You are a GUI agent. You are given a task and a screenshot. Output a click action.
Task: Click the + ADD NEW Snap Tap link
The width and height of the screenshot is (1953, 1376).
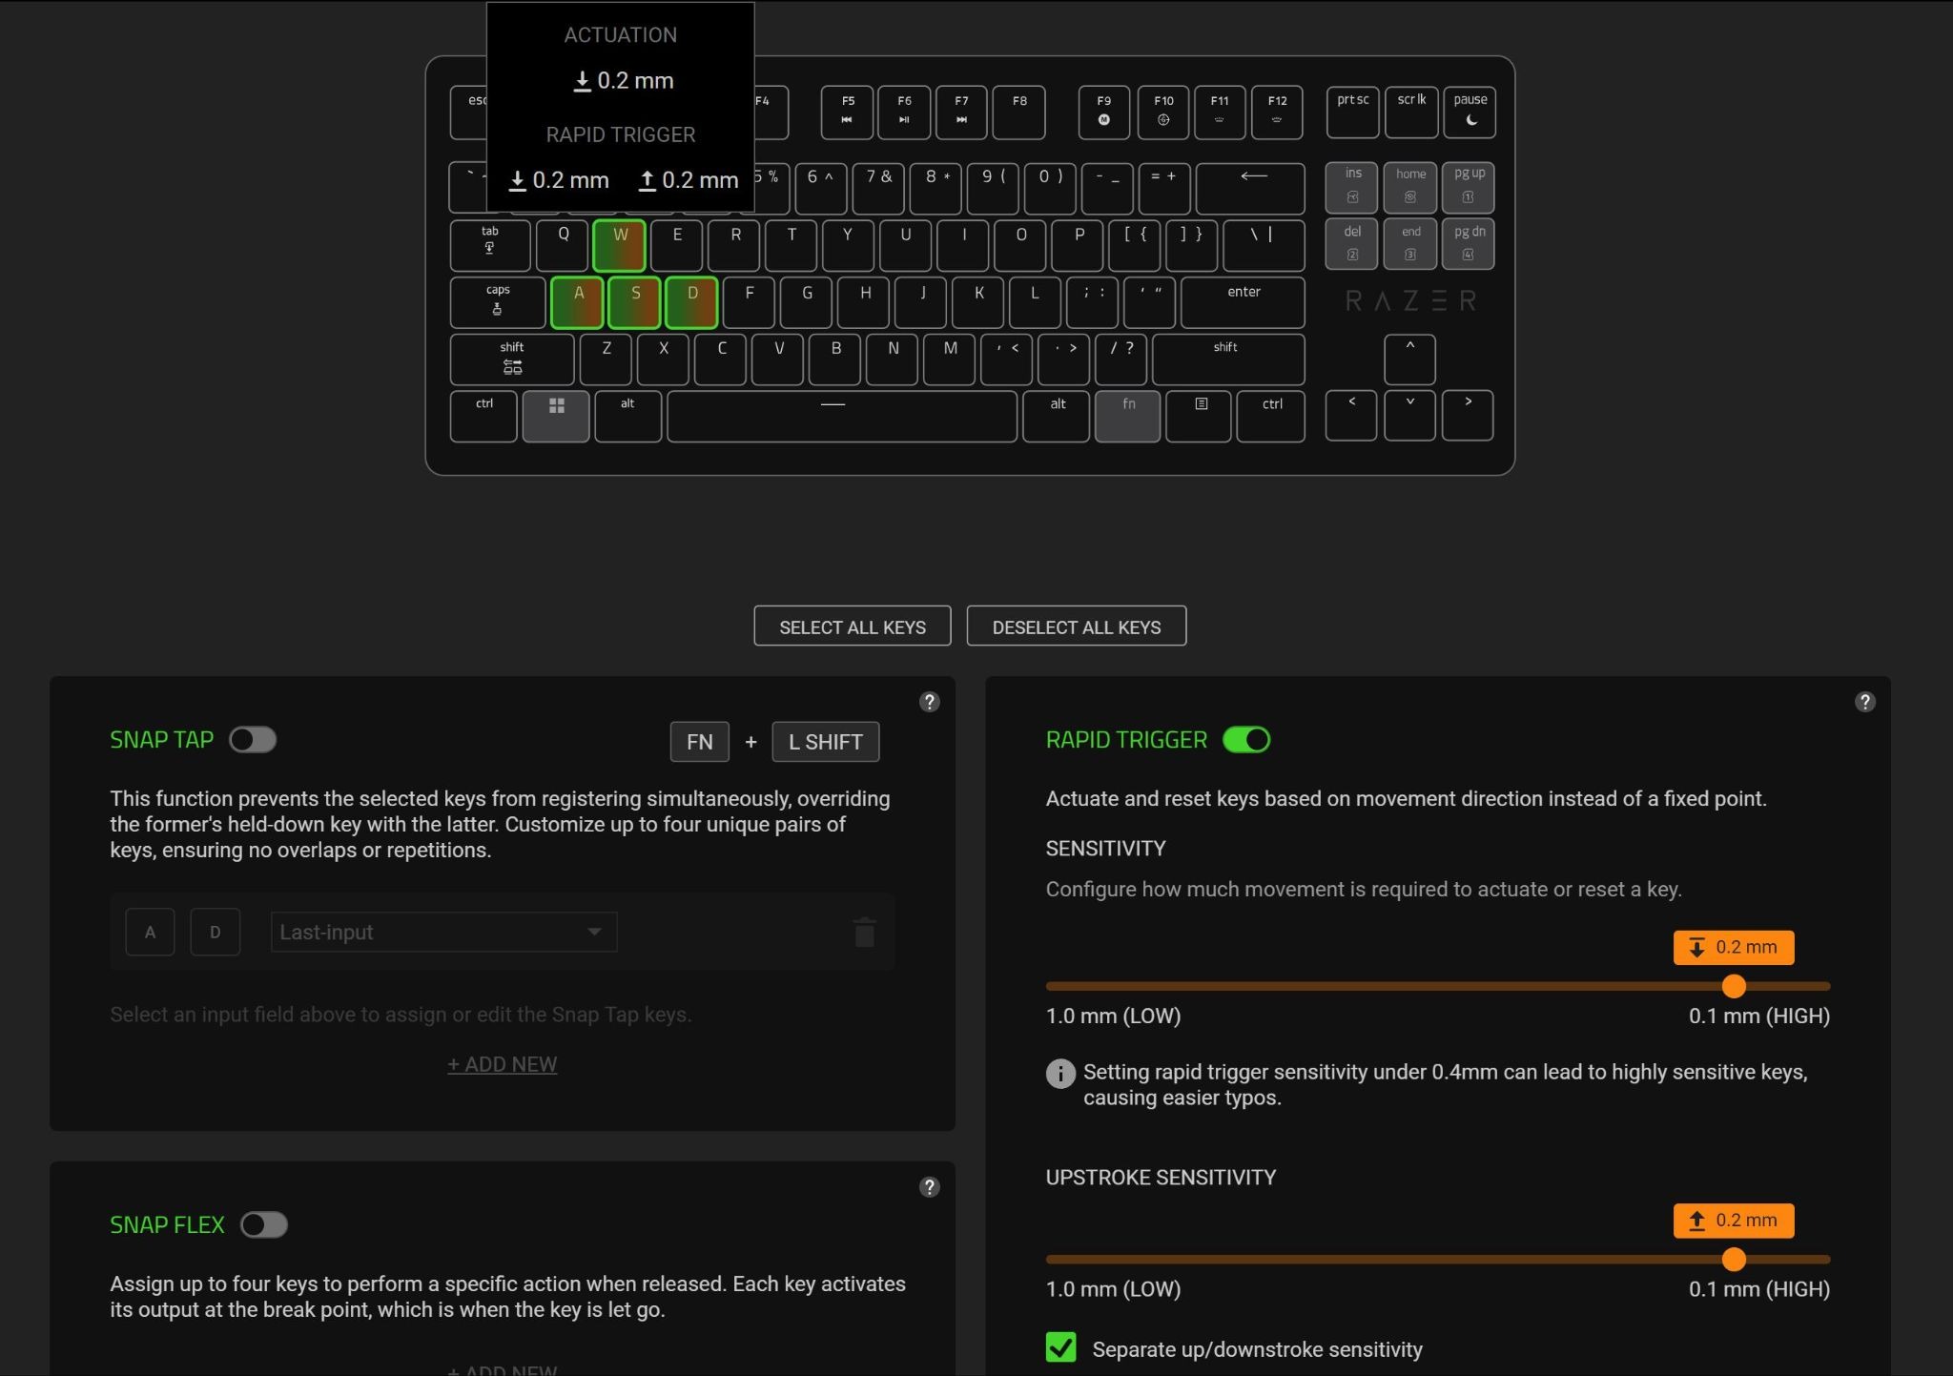[503, 1064]
